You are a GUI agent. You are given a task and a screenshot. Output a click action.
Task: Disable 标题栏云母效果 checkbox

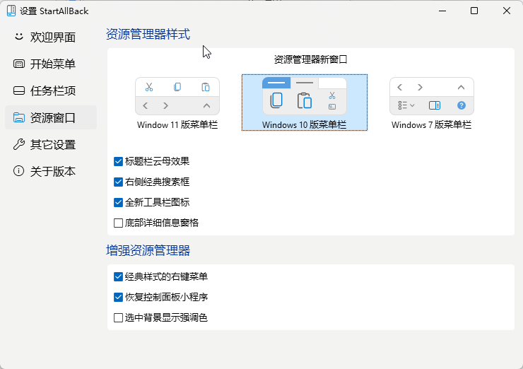tap(119, 161)
